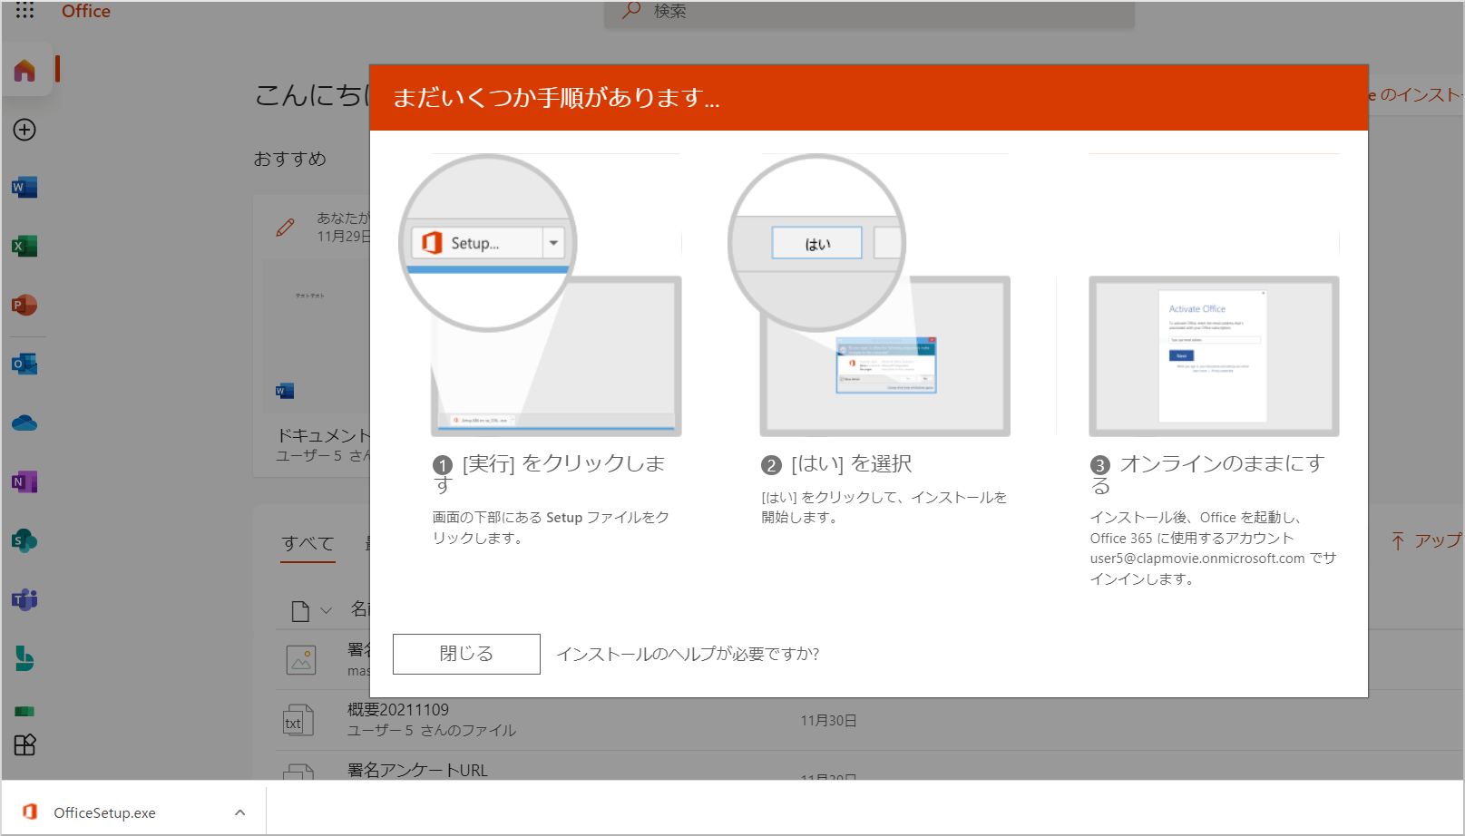Click the small green app icon above All apps
The image size is (1465, 836).
coord(24,711)
